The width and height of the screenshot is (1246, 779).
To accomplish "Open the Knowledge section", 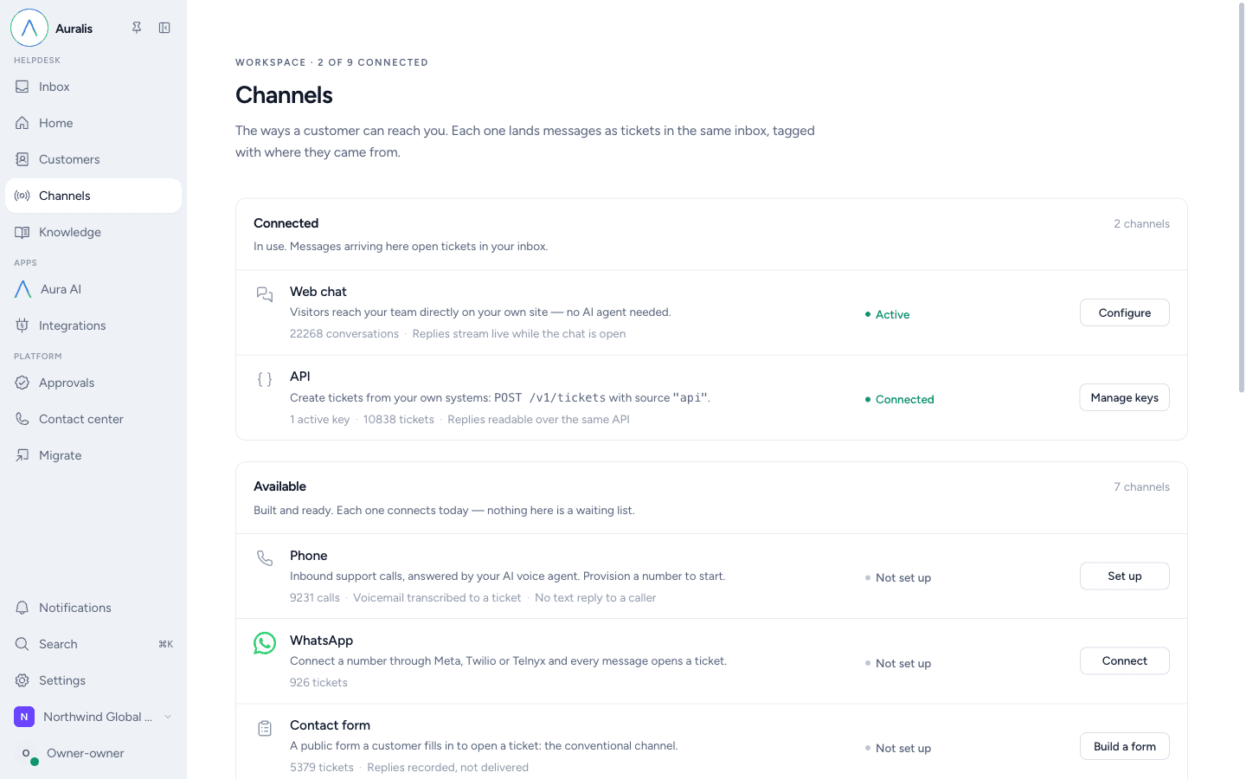I will coord(93,232).
